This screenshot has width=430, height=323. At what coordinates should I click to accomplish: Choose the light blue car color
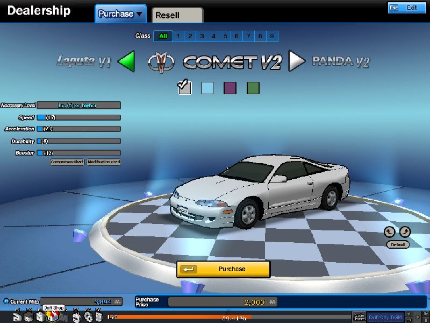click(x=207, y=88)
